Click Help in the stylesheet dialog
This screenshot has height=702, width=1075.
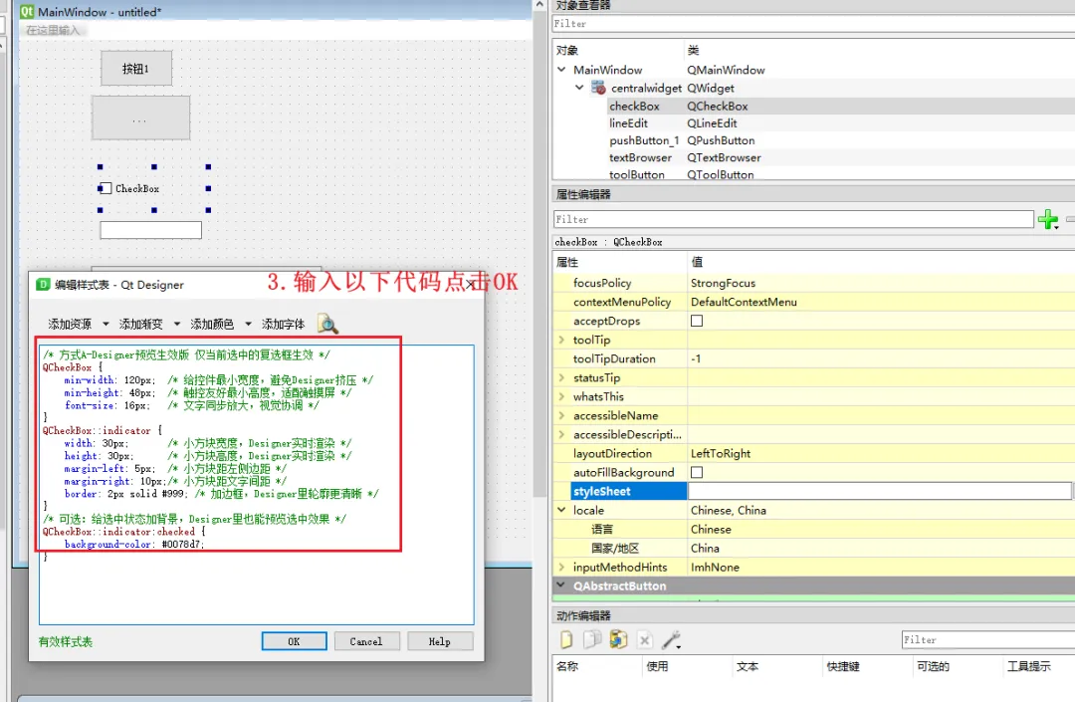[440, 641]
